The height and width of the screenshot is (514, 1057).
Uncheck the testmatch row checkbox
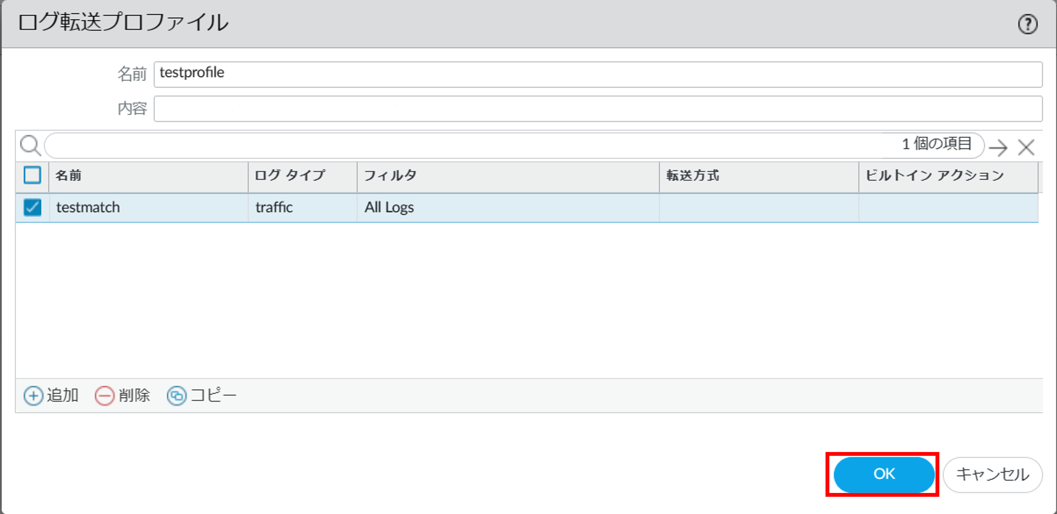(32, 207)
